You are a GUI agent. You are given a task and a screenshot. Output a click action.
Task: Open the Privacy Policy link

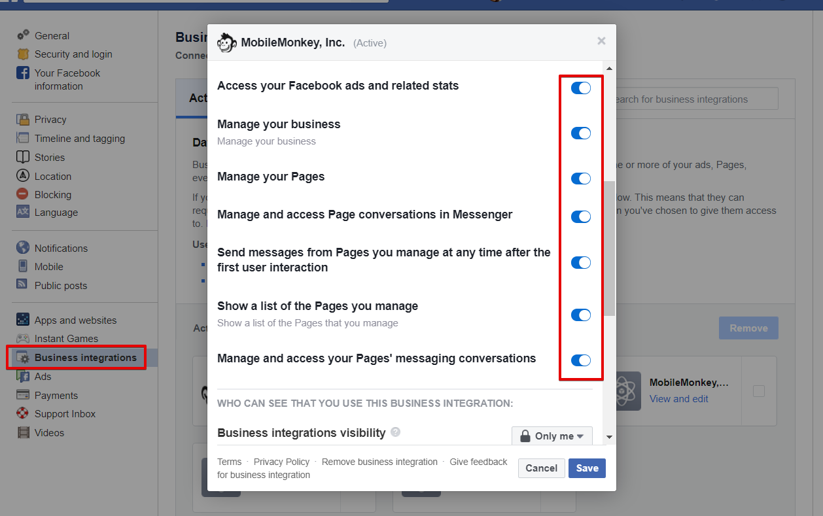281,462
